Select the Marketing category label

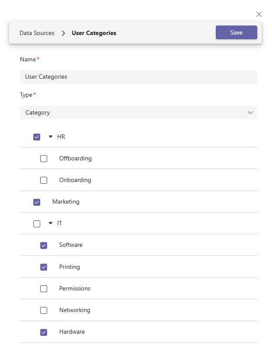tap(66, 201)
